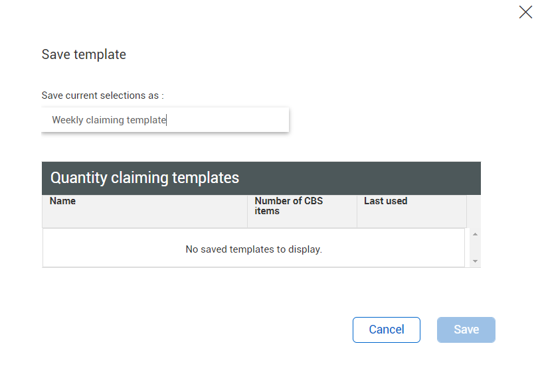This screenshot has height=372, width=538.
Task: Click the word 'template' in the name field
Action: coord(147,120)
